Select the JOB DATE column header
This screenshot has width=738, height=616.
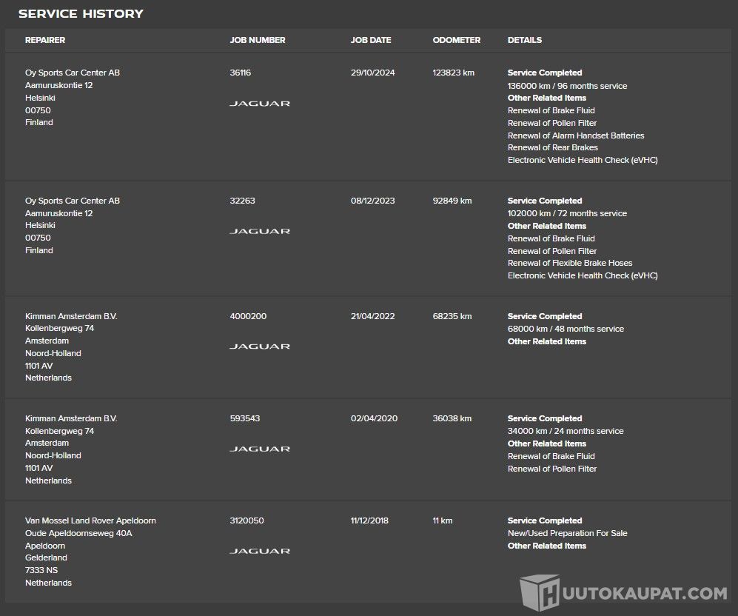tap(371, 40)
